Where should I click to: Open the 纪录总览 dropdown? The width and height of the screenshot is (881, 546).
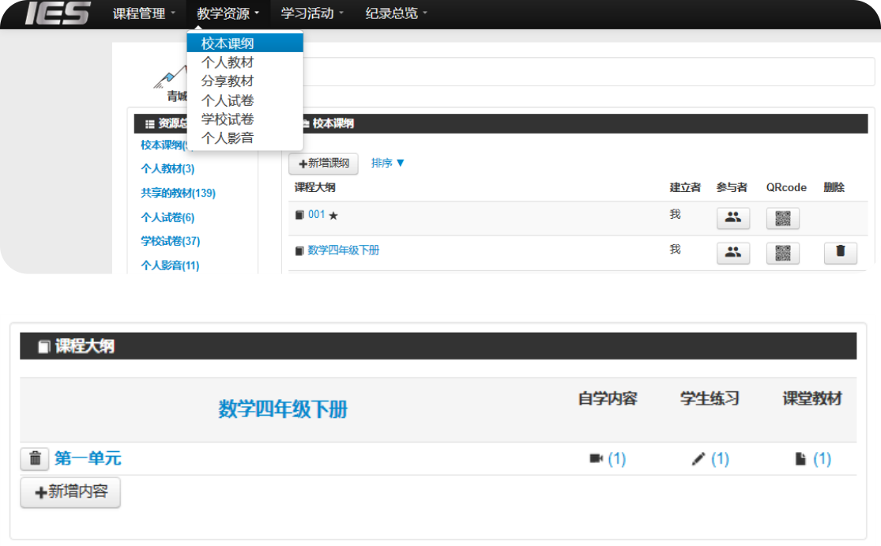click(396, 13)
